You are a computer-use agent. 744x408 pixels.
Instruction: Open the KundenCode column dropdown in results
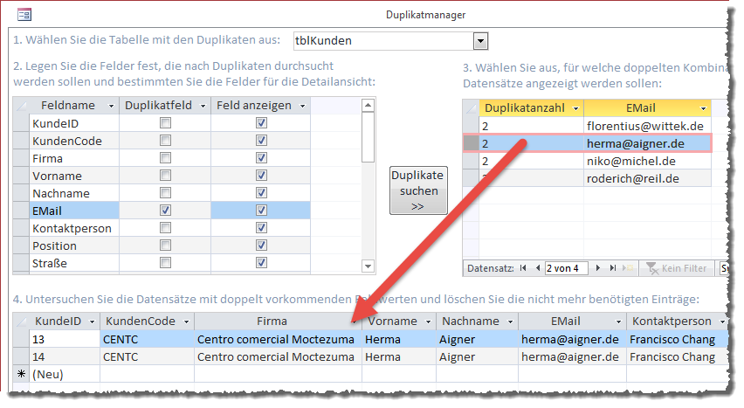click(x=187, y=322)
